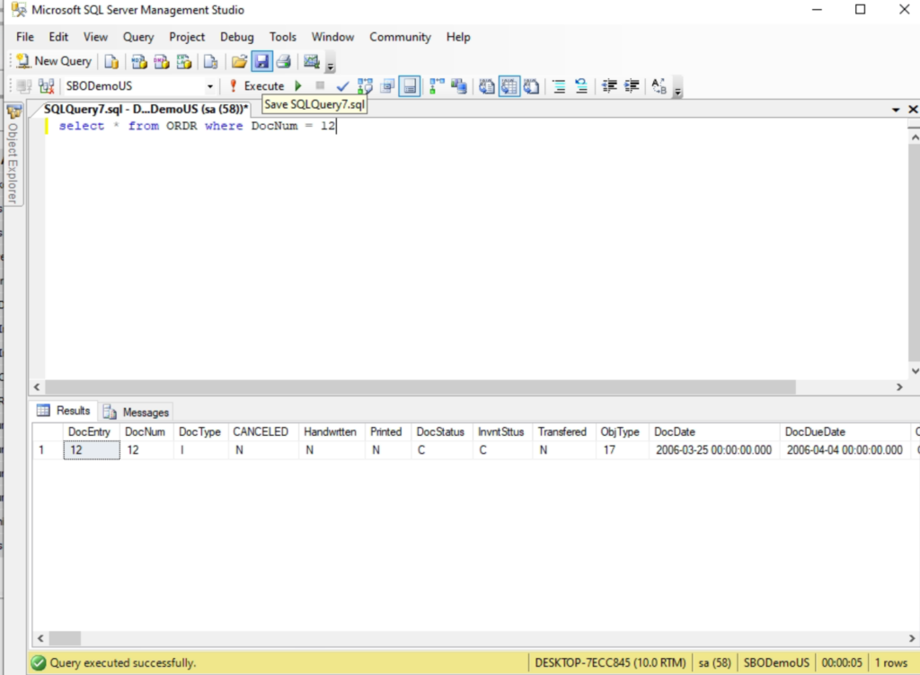Click the DESKTOP-7ECC845 server status entry

coord(610,663)
